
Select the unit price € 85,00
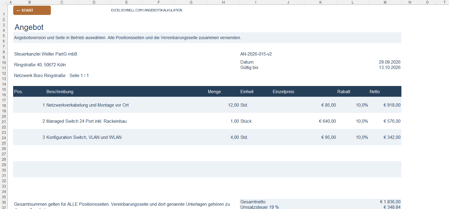pos(329,105)
